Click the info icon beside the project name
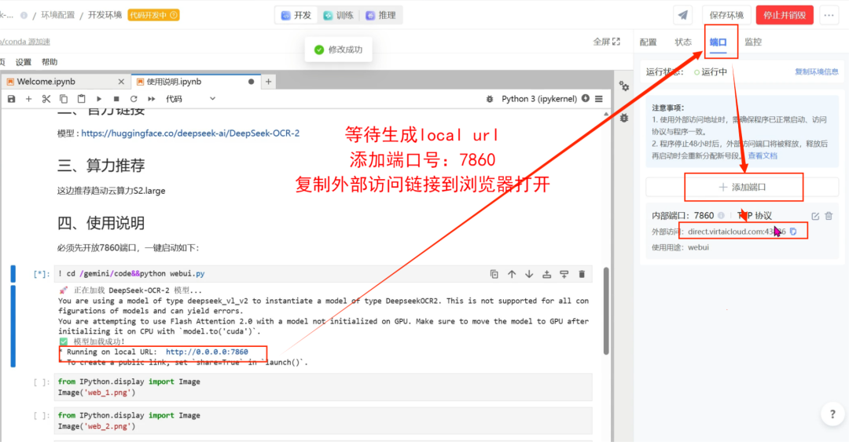The height and width of the screenshot is (442, 849). coord(24,15)
